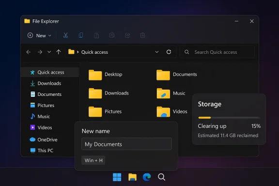Click the My Documents name field
The image size is (279, 186).
pos(127,144)
